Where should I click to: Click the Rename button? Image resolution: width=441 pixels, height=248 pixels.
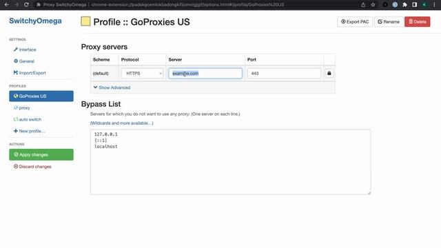(389, 21)
